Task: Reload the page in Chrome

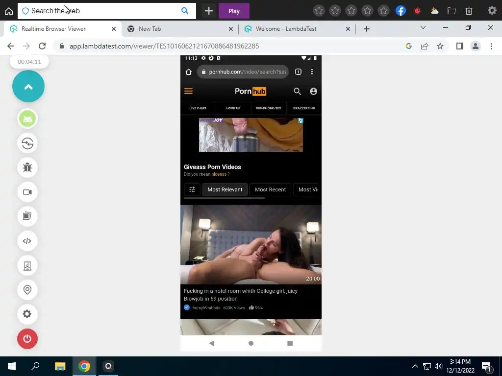Action: [x=42, y=46]
